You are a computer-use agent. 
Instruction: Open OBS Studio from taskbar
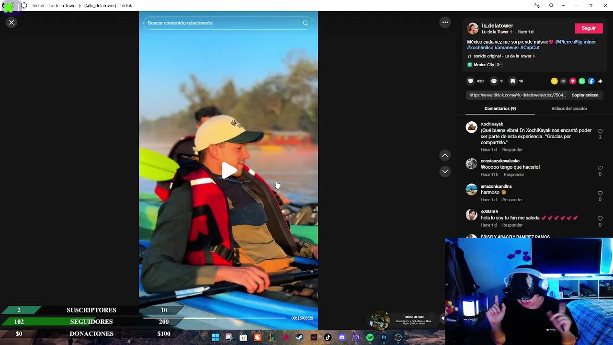(398, 337)
